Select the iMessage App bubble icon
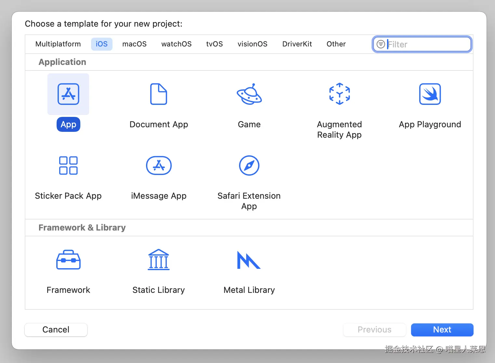This screenshot has width=495, height=363. point(159,166)
